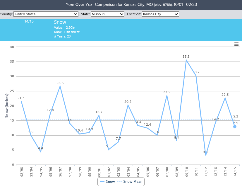Expand the State dropdown showing Missouri

pyautogui.click(x=107, y=14)
